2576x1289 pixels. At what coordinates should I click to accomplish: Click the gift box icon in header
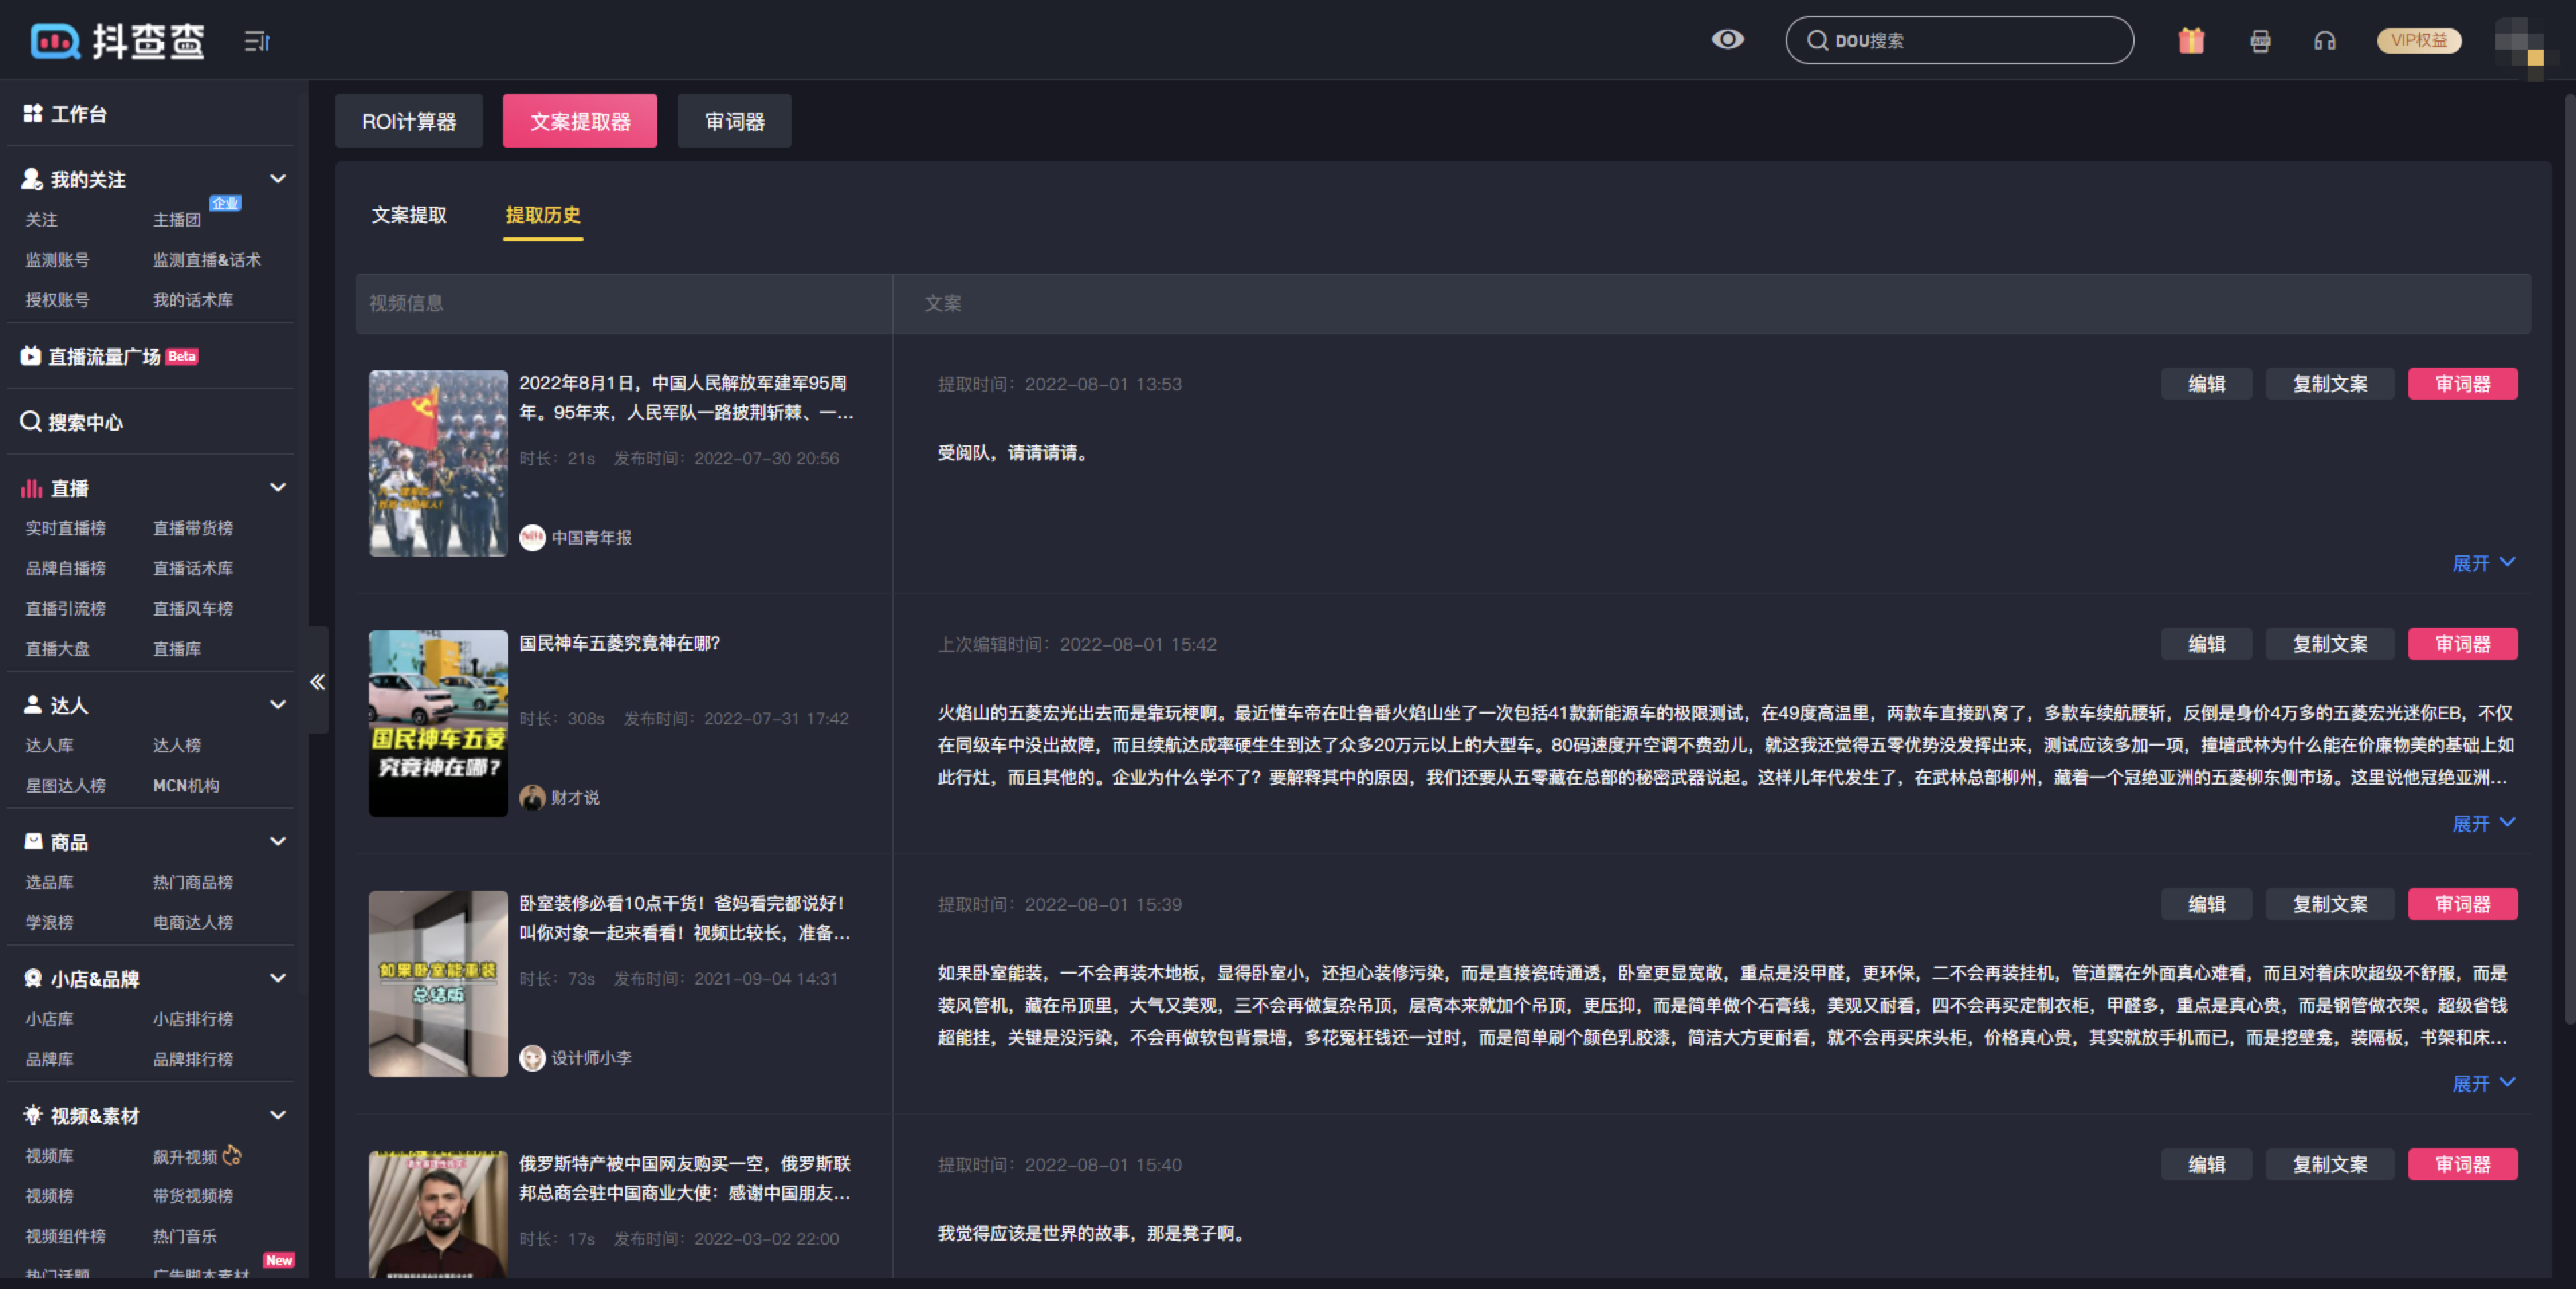2191,40
